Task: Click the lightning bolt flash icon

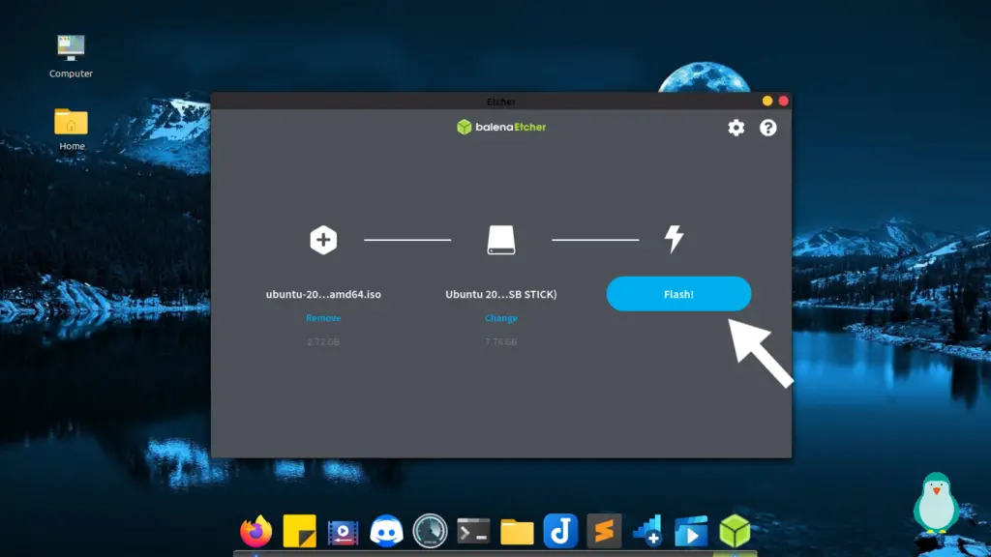Action: (x=674, y=240)
